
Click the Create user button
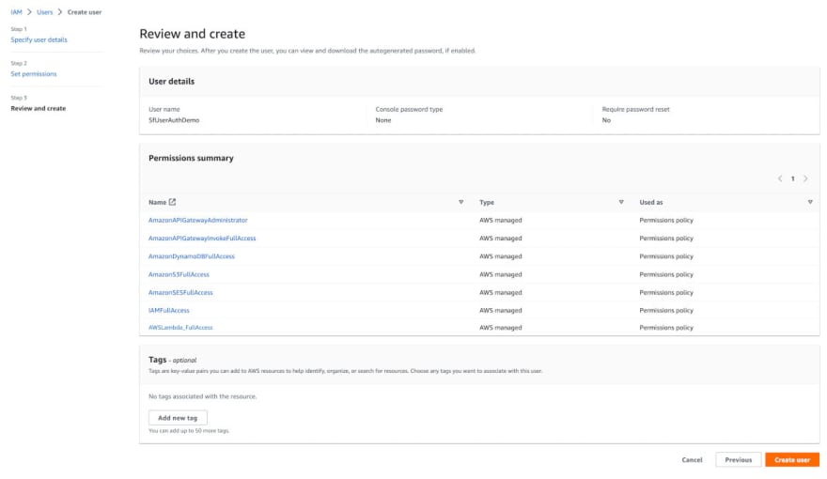tap(792, 459)
